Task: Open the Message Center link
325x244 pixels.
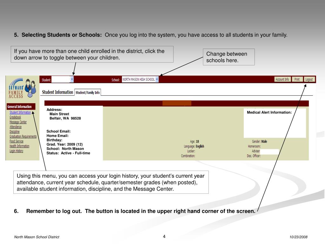Action: tap(18, 122)
